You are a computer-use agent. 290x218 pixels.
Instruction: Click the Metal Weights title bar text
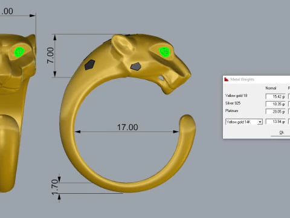(x=242, y=79)
